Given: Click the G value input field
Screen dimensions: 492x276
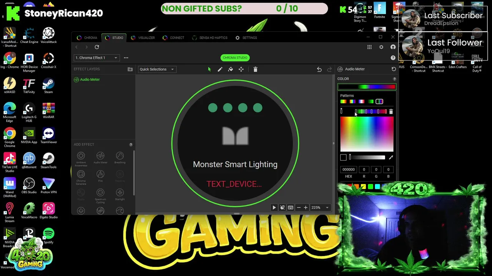Looking at the screenshot, I should [x=376, y=169].
